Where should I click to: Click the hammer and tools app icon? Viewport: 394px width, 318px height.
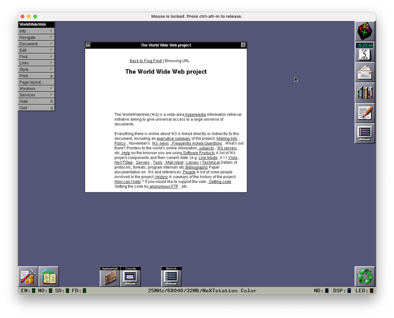28,277
